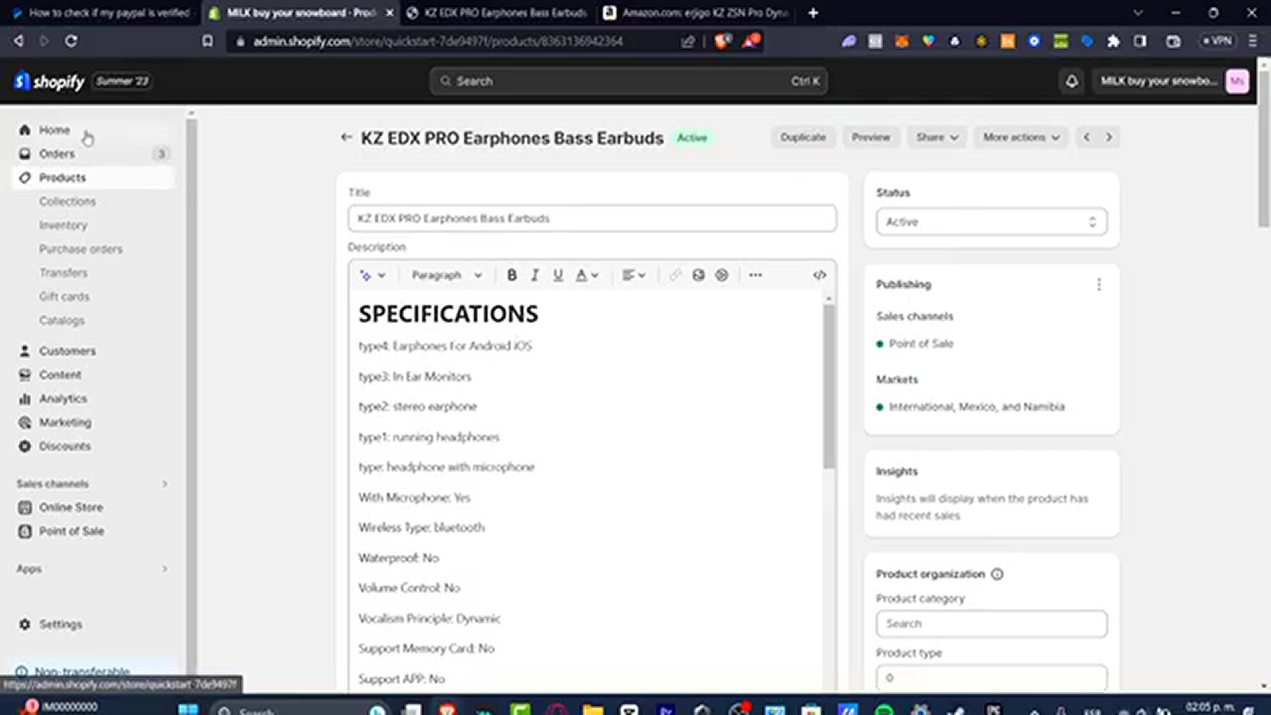Toggle bold formatting in description editor
The height and width of the screenshot is (715, 1271).
[x=512, y=275]
